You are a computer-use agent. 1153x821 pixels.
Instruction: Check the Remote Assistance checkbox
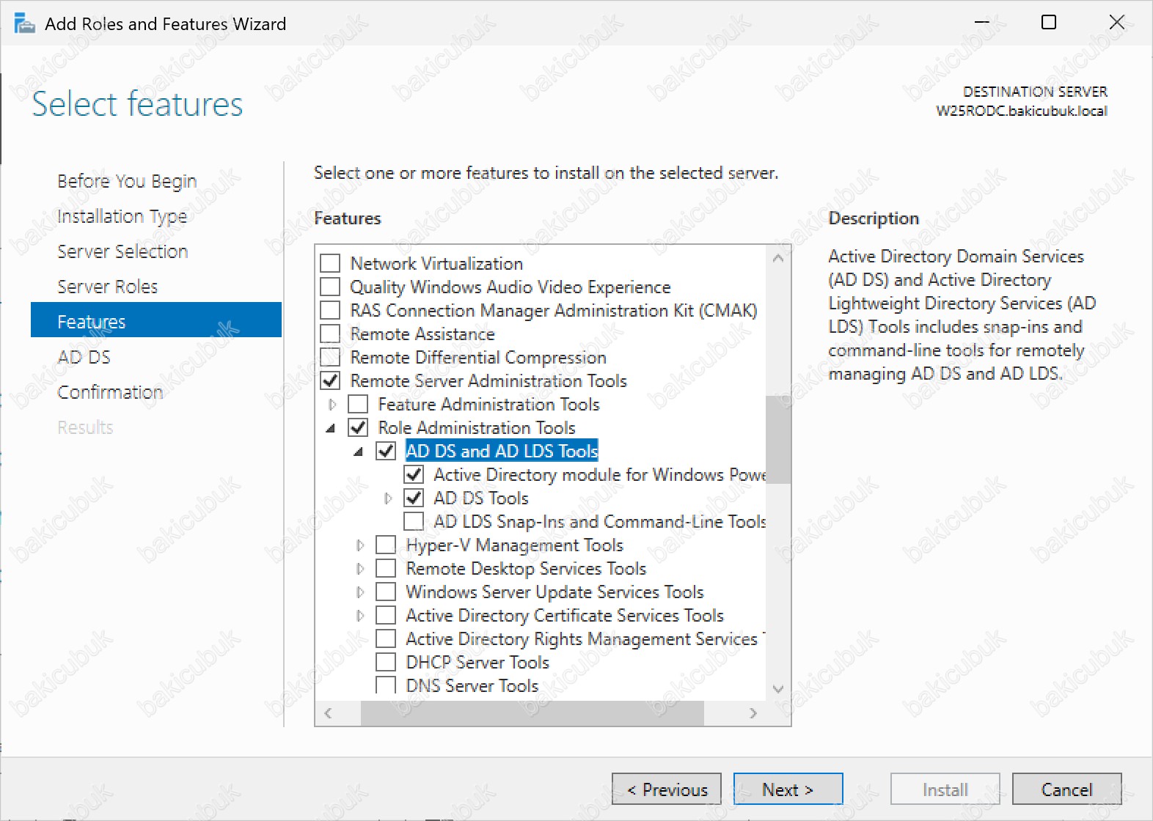click(x=331, y=334)
